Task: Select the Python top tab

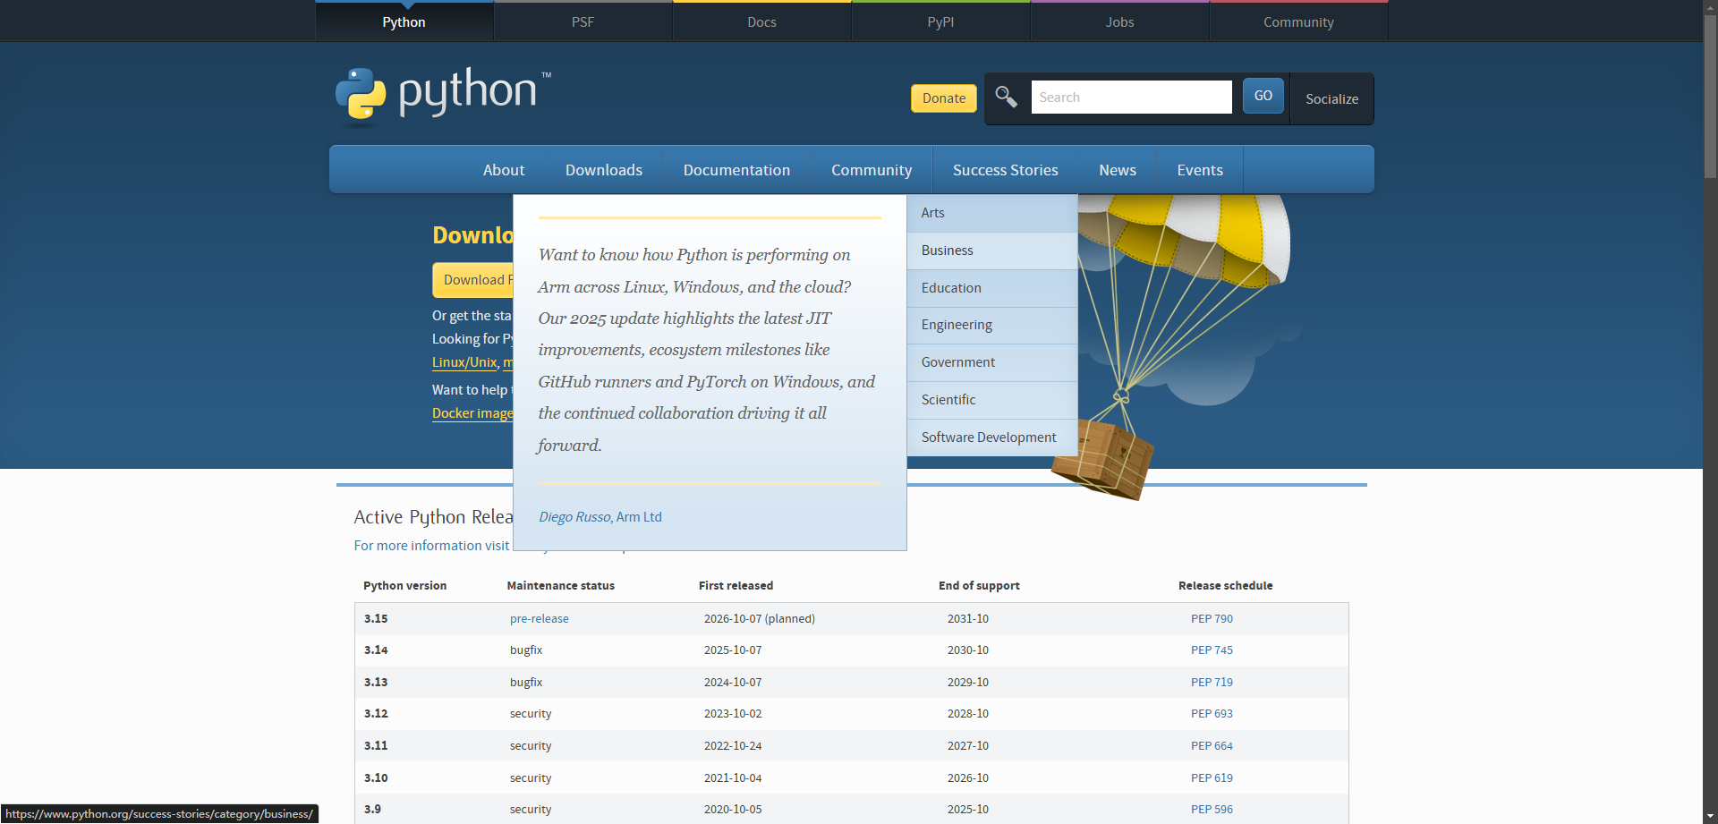Action: (x=404, y=21)
